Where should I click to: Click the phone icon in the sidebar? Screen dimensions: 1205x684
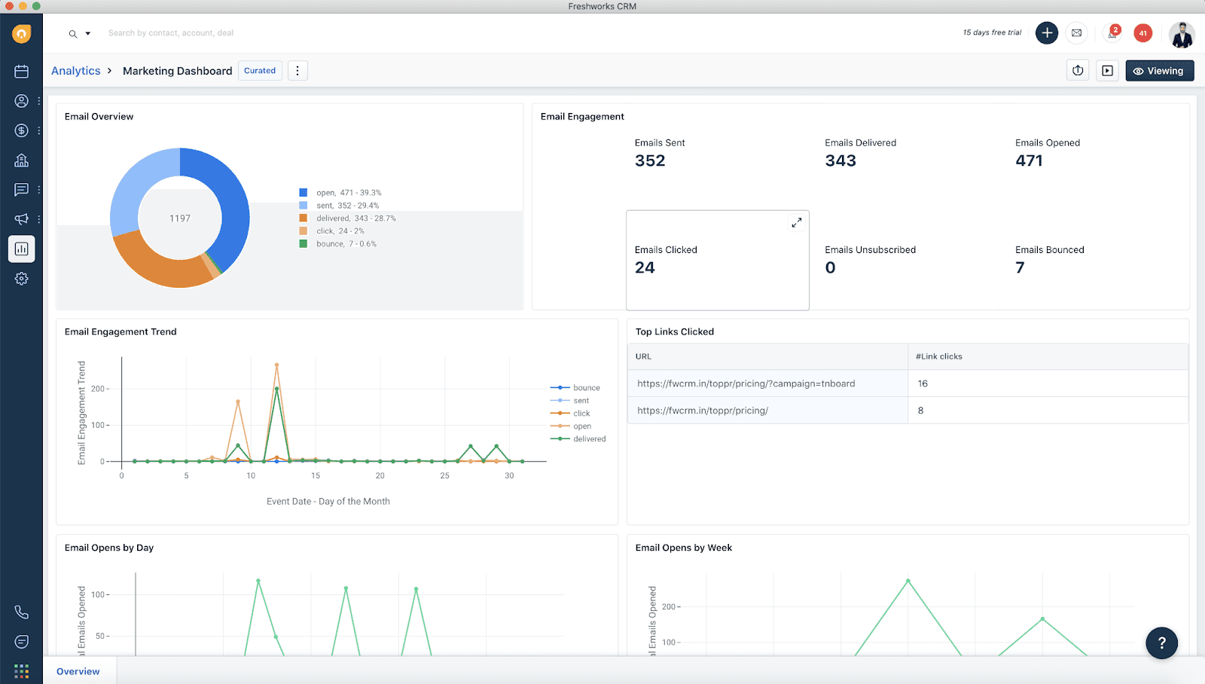point(21,612)
